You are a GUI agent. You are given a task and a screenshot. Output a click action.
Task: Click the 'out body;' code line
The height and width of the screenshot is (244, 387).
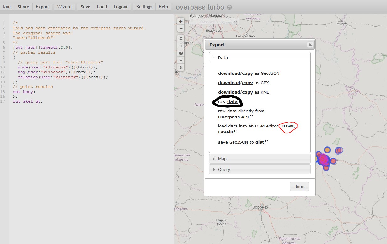pyautogui.click(x=24, y=92)
